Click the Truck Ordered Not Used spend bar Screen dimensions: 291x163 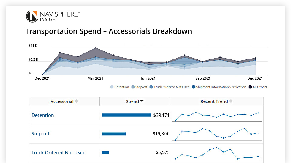(x=105, y=152)
